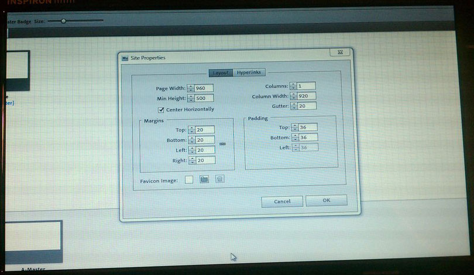Click the Padding Top value field
Image resolution: width=474 pixels, height=275 pixels.
coord(308,127)
